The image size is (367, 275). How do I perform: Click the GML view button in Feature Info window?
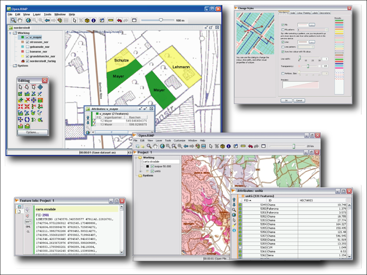(x=28, y=227)
